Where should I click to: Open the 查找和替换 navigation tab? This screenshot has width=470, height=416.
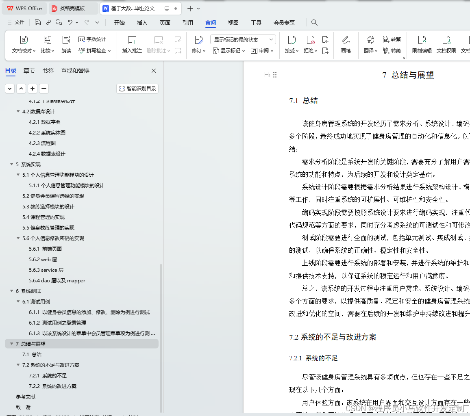coord(75,71)
